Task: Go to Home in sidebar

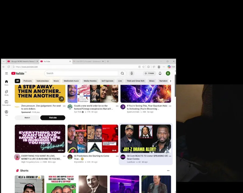Action: (6, 83)
